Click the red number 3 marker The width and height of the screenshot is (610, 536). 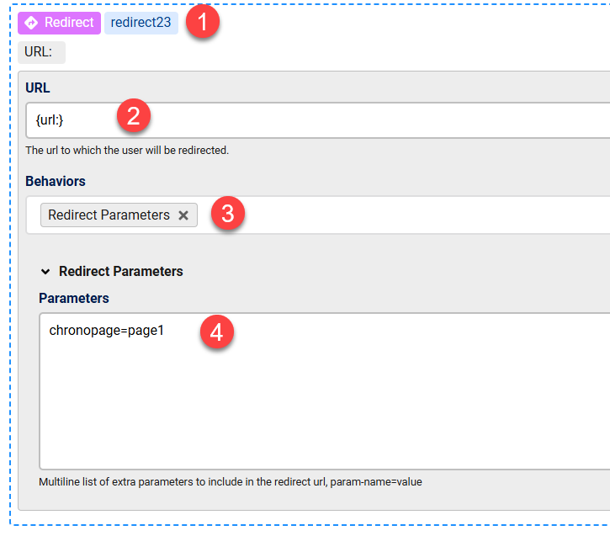227,213
